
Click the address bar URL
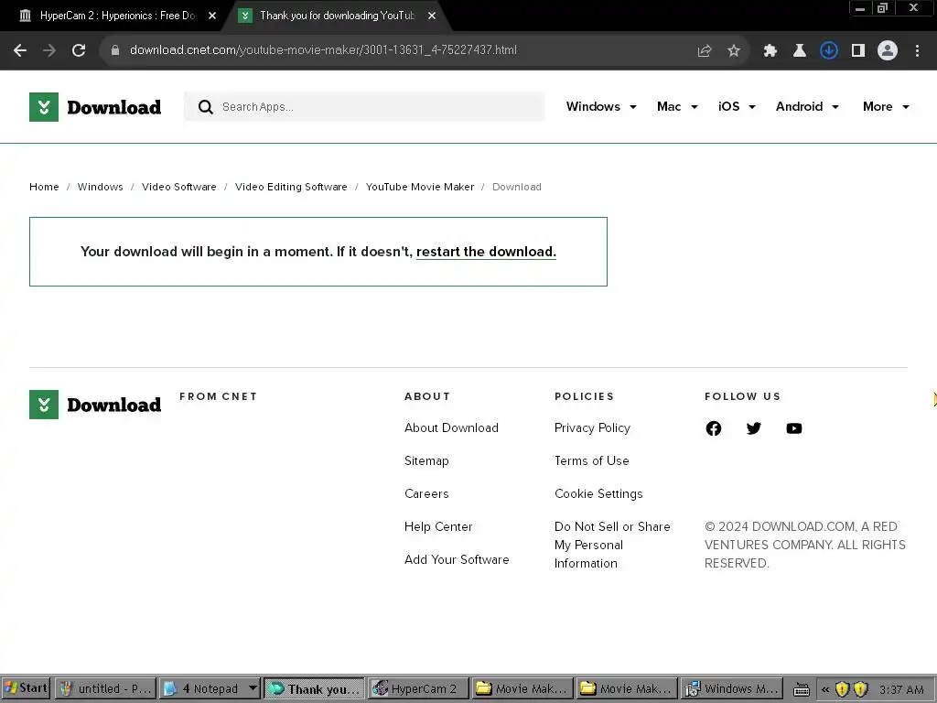[323, 50]
